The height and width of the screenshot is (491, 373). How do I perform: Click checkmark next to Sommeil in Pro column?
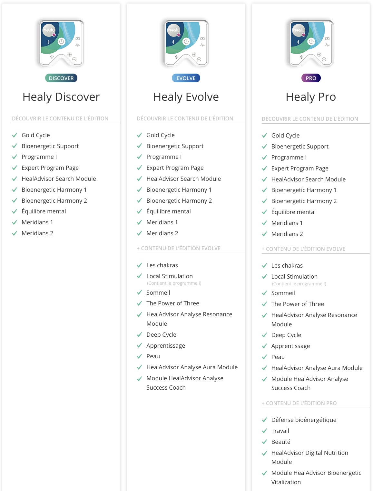264,293
